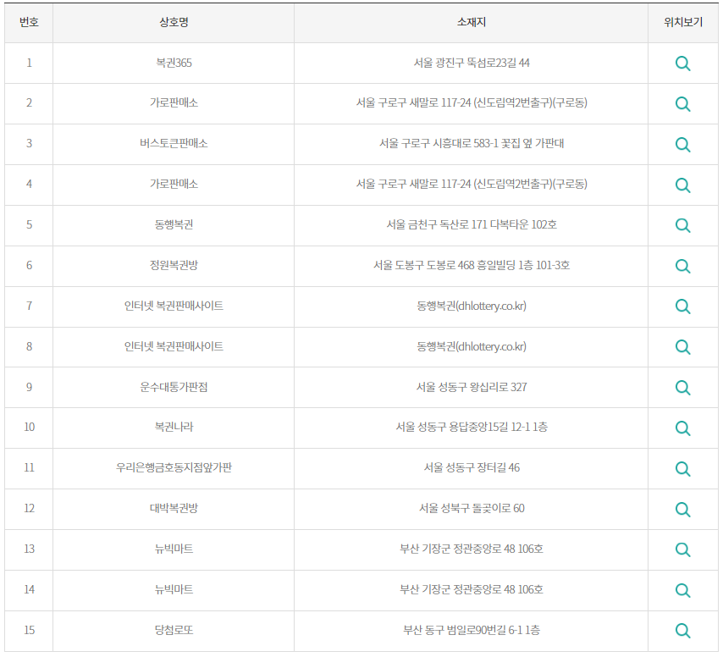
Task: Select store name 대박복권방
Action: click(x=174, y=508)
